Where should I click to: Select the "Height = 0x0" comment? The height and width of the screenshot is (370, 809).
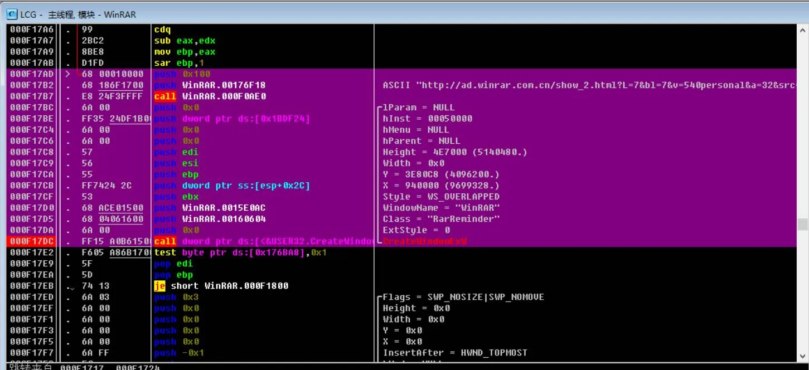[416, 308]
